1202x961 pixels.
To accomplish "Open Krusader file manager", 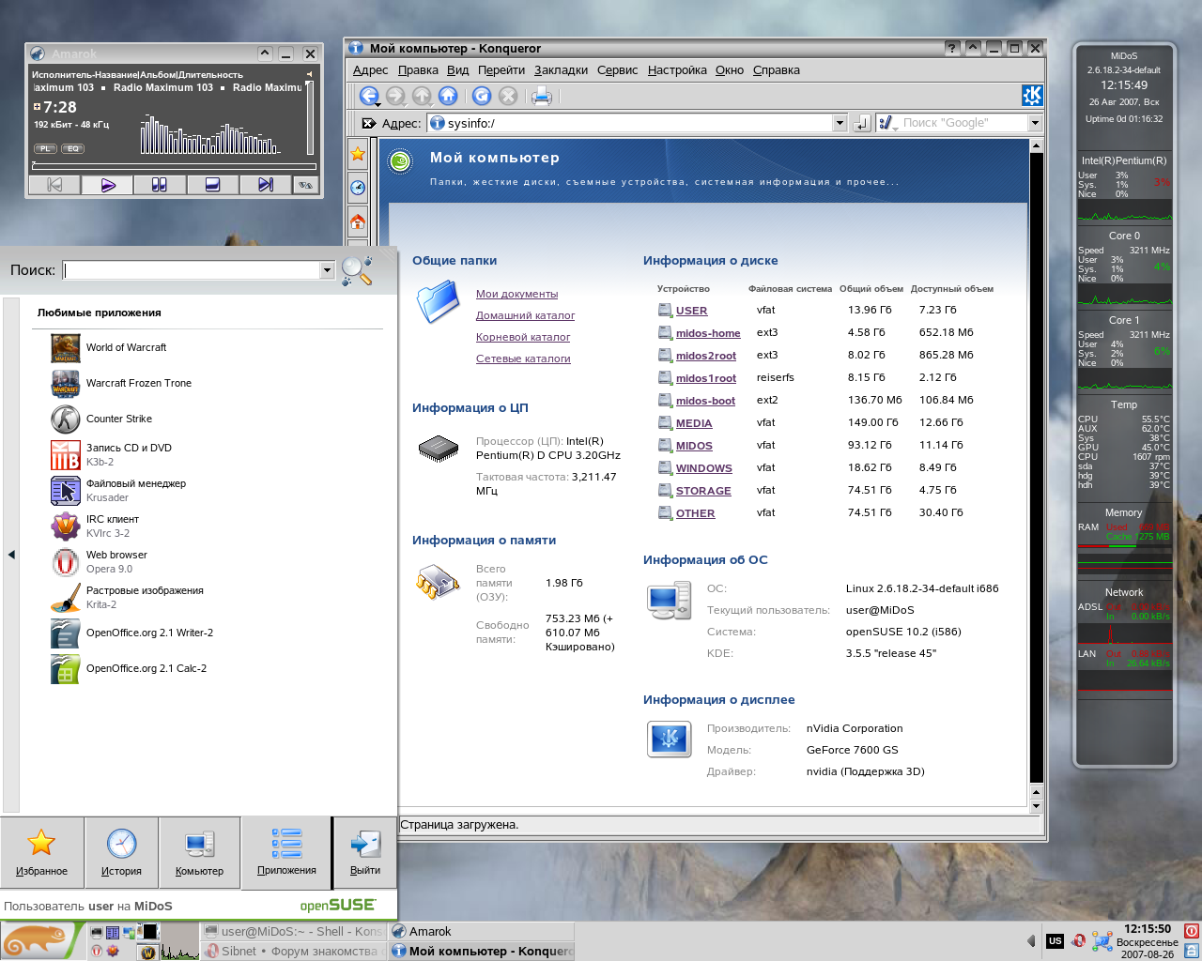I will coord(118,490).
